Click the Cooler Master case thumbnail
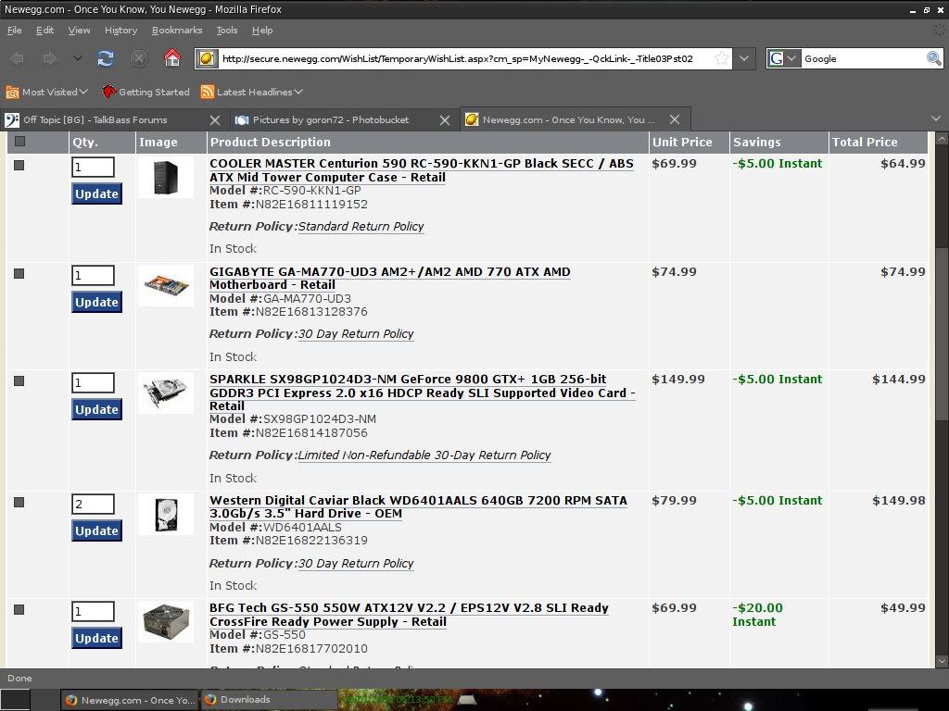The height and width of the screenshot is (711, 949). [166, 177]
